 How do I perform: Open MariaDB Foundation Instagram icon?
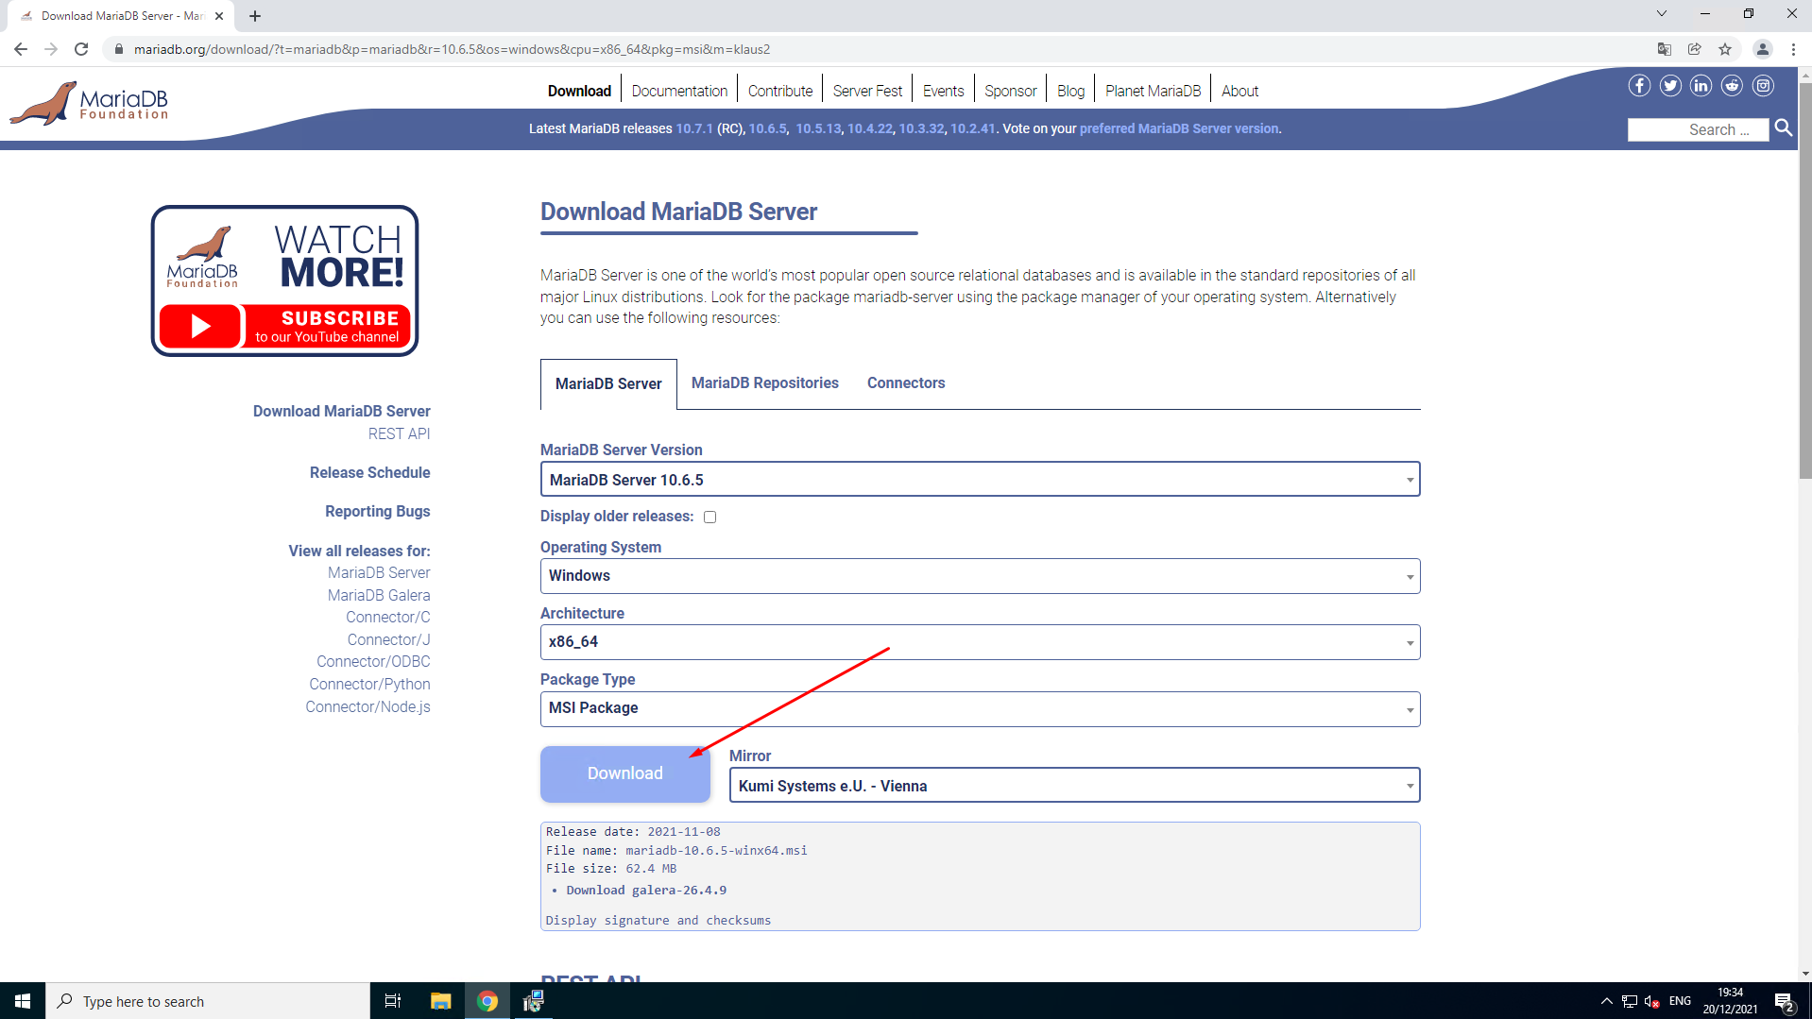[1763, 86]
